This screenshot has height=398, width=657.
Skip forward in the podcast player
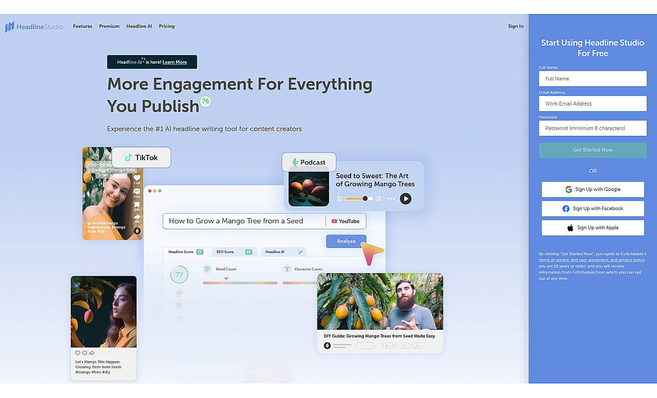(x=378, y=198)
